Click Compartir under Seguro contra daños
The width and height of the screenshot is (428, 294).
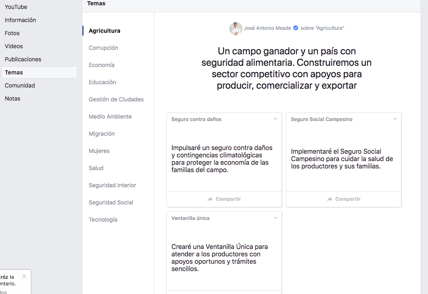[224, 199]
